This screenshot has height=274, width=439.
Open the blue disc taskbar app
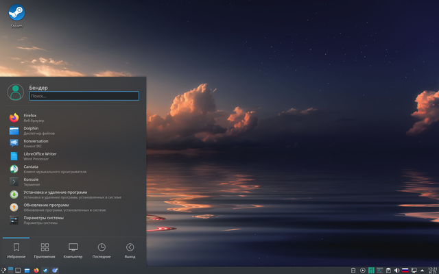pos(55,271)
